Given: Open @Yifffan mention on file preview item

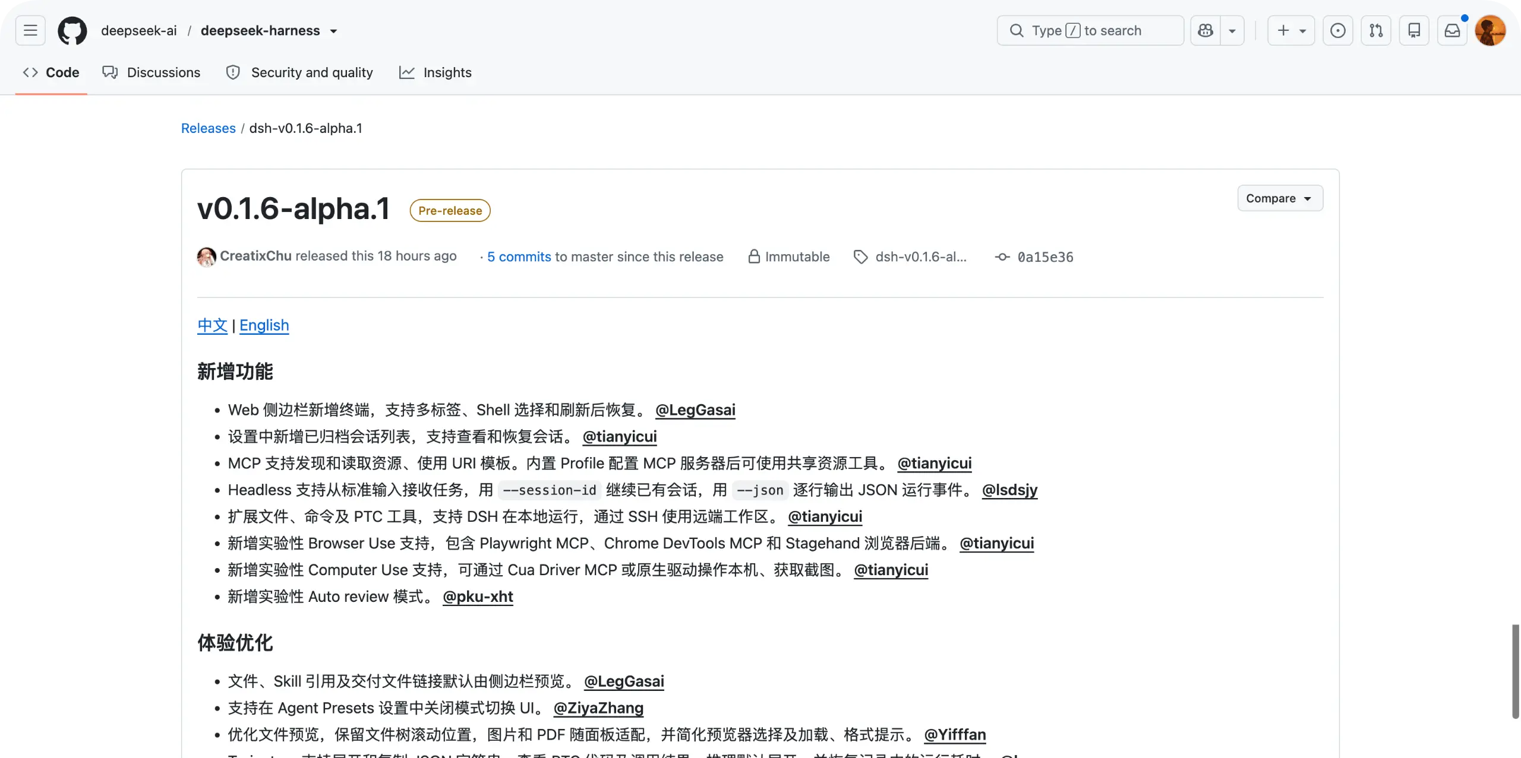Looking at the screenshot, I should click(x=955, y=735).
